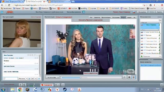The width and height of the screenshot is (164, 92).
Task: Open the Chrome menu icon
Action: [x=162, y=5]
